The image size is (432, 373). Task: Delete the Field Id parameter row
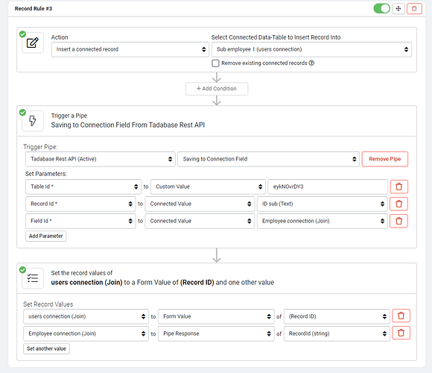(398, 221)
